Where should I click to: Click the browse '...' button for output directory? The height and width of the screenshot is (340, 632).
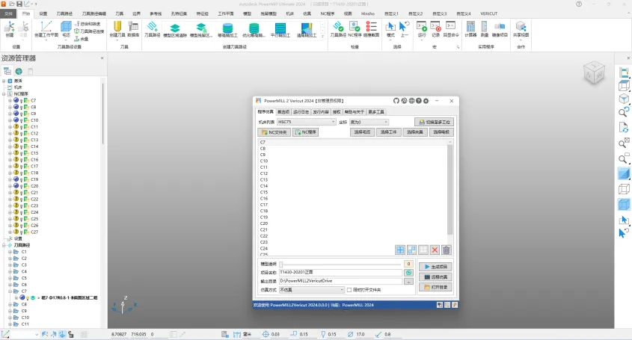pyautogui.click(x=408, y=281)
